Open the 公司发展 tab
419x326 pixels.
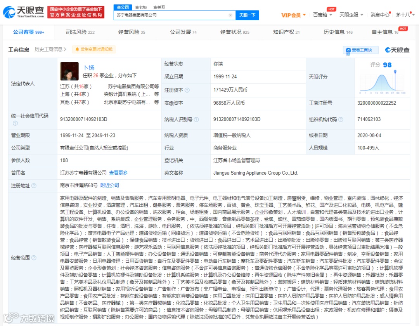[183, 32]
